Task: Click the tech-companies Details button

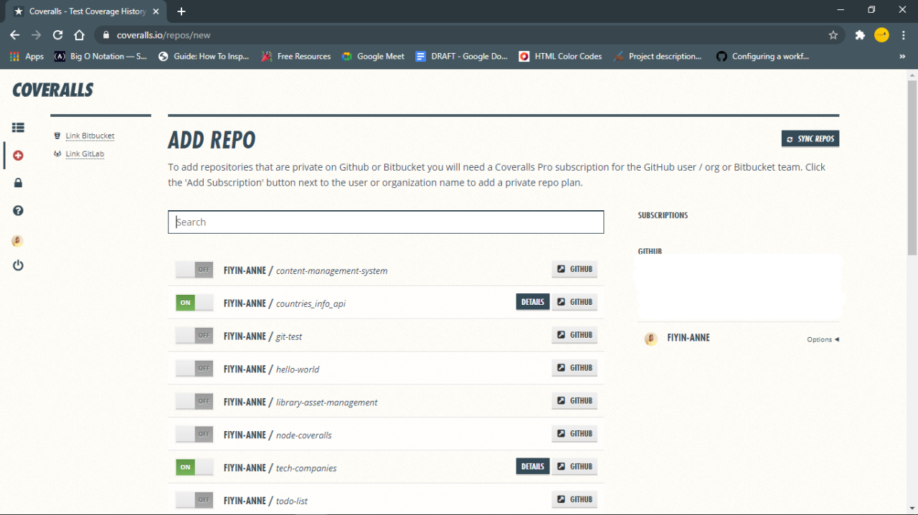Action: coord(532,466)
